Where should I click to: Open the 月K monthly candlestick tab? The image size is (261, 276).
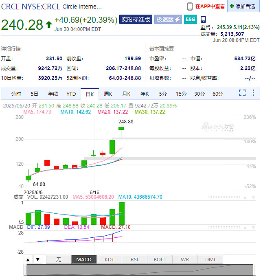pyautogui.click(x=126, y=94)
